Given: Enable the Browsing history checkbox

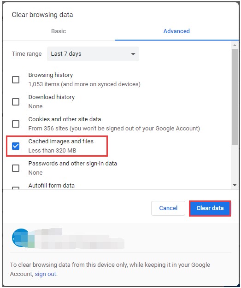Looking at the screenshot, I should pos(16,80).
